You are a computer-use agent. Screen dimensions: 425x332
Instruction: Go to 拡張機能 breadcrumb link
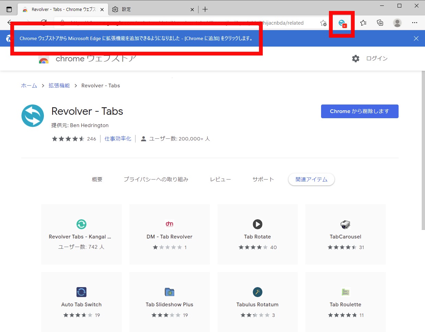(59, 86)
